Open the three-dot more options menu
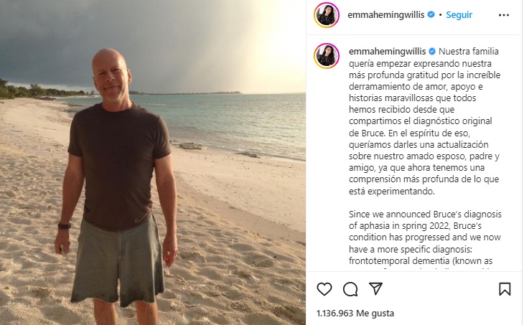The image size is (524, 325). point(504,15)
